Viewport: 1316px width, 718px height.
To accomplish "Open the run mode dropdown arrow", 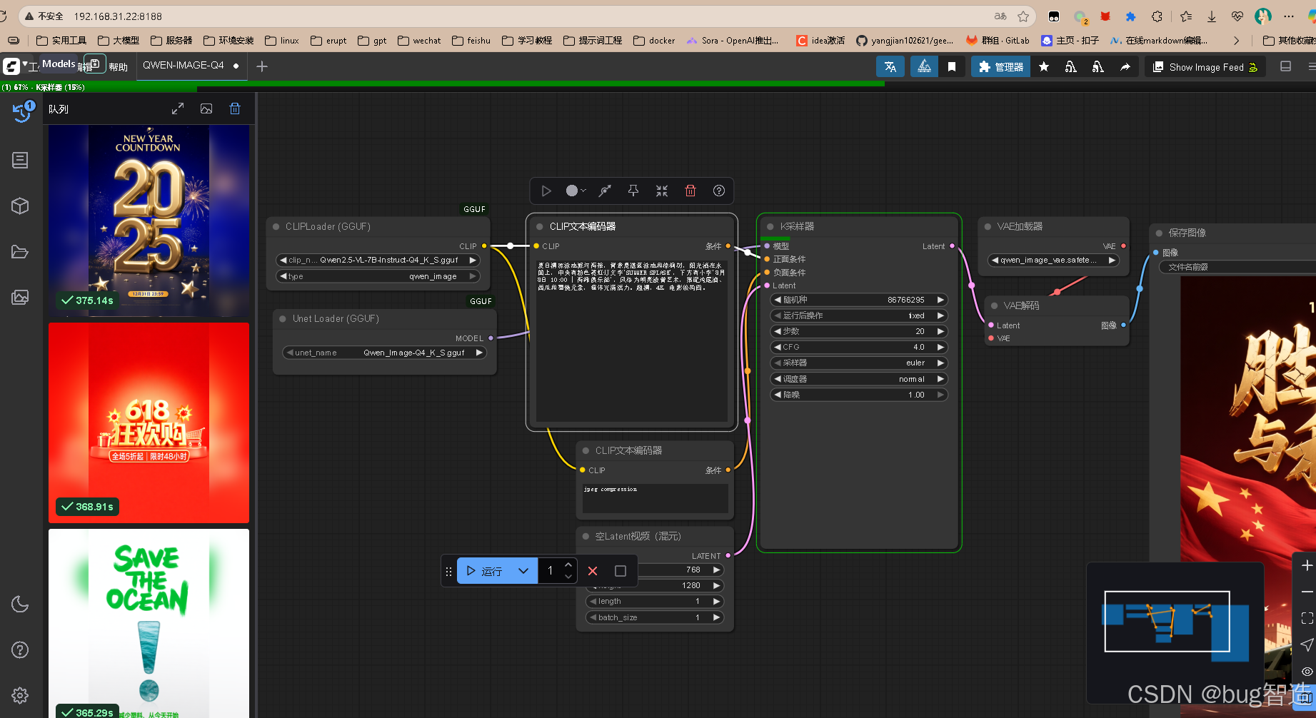I will (x=523, y=571).
